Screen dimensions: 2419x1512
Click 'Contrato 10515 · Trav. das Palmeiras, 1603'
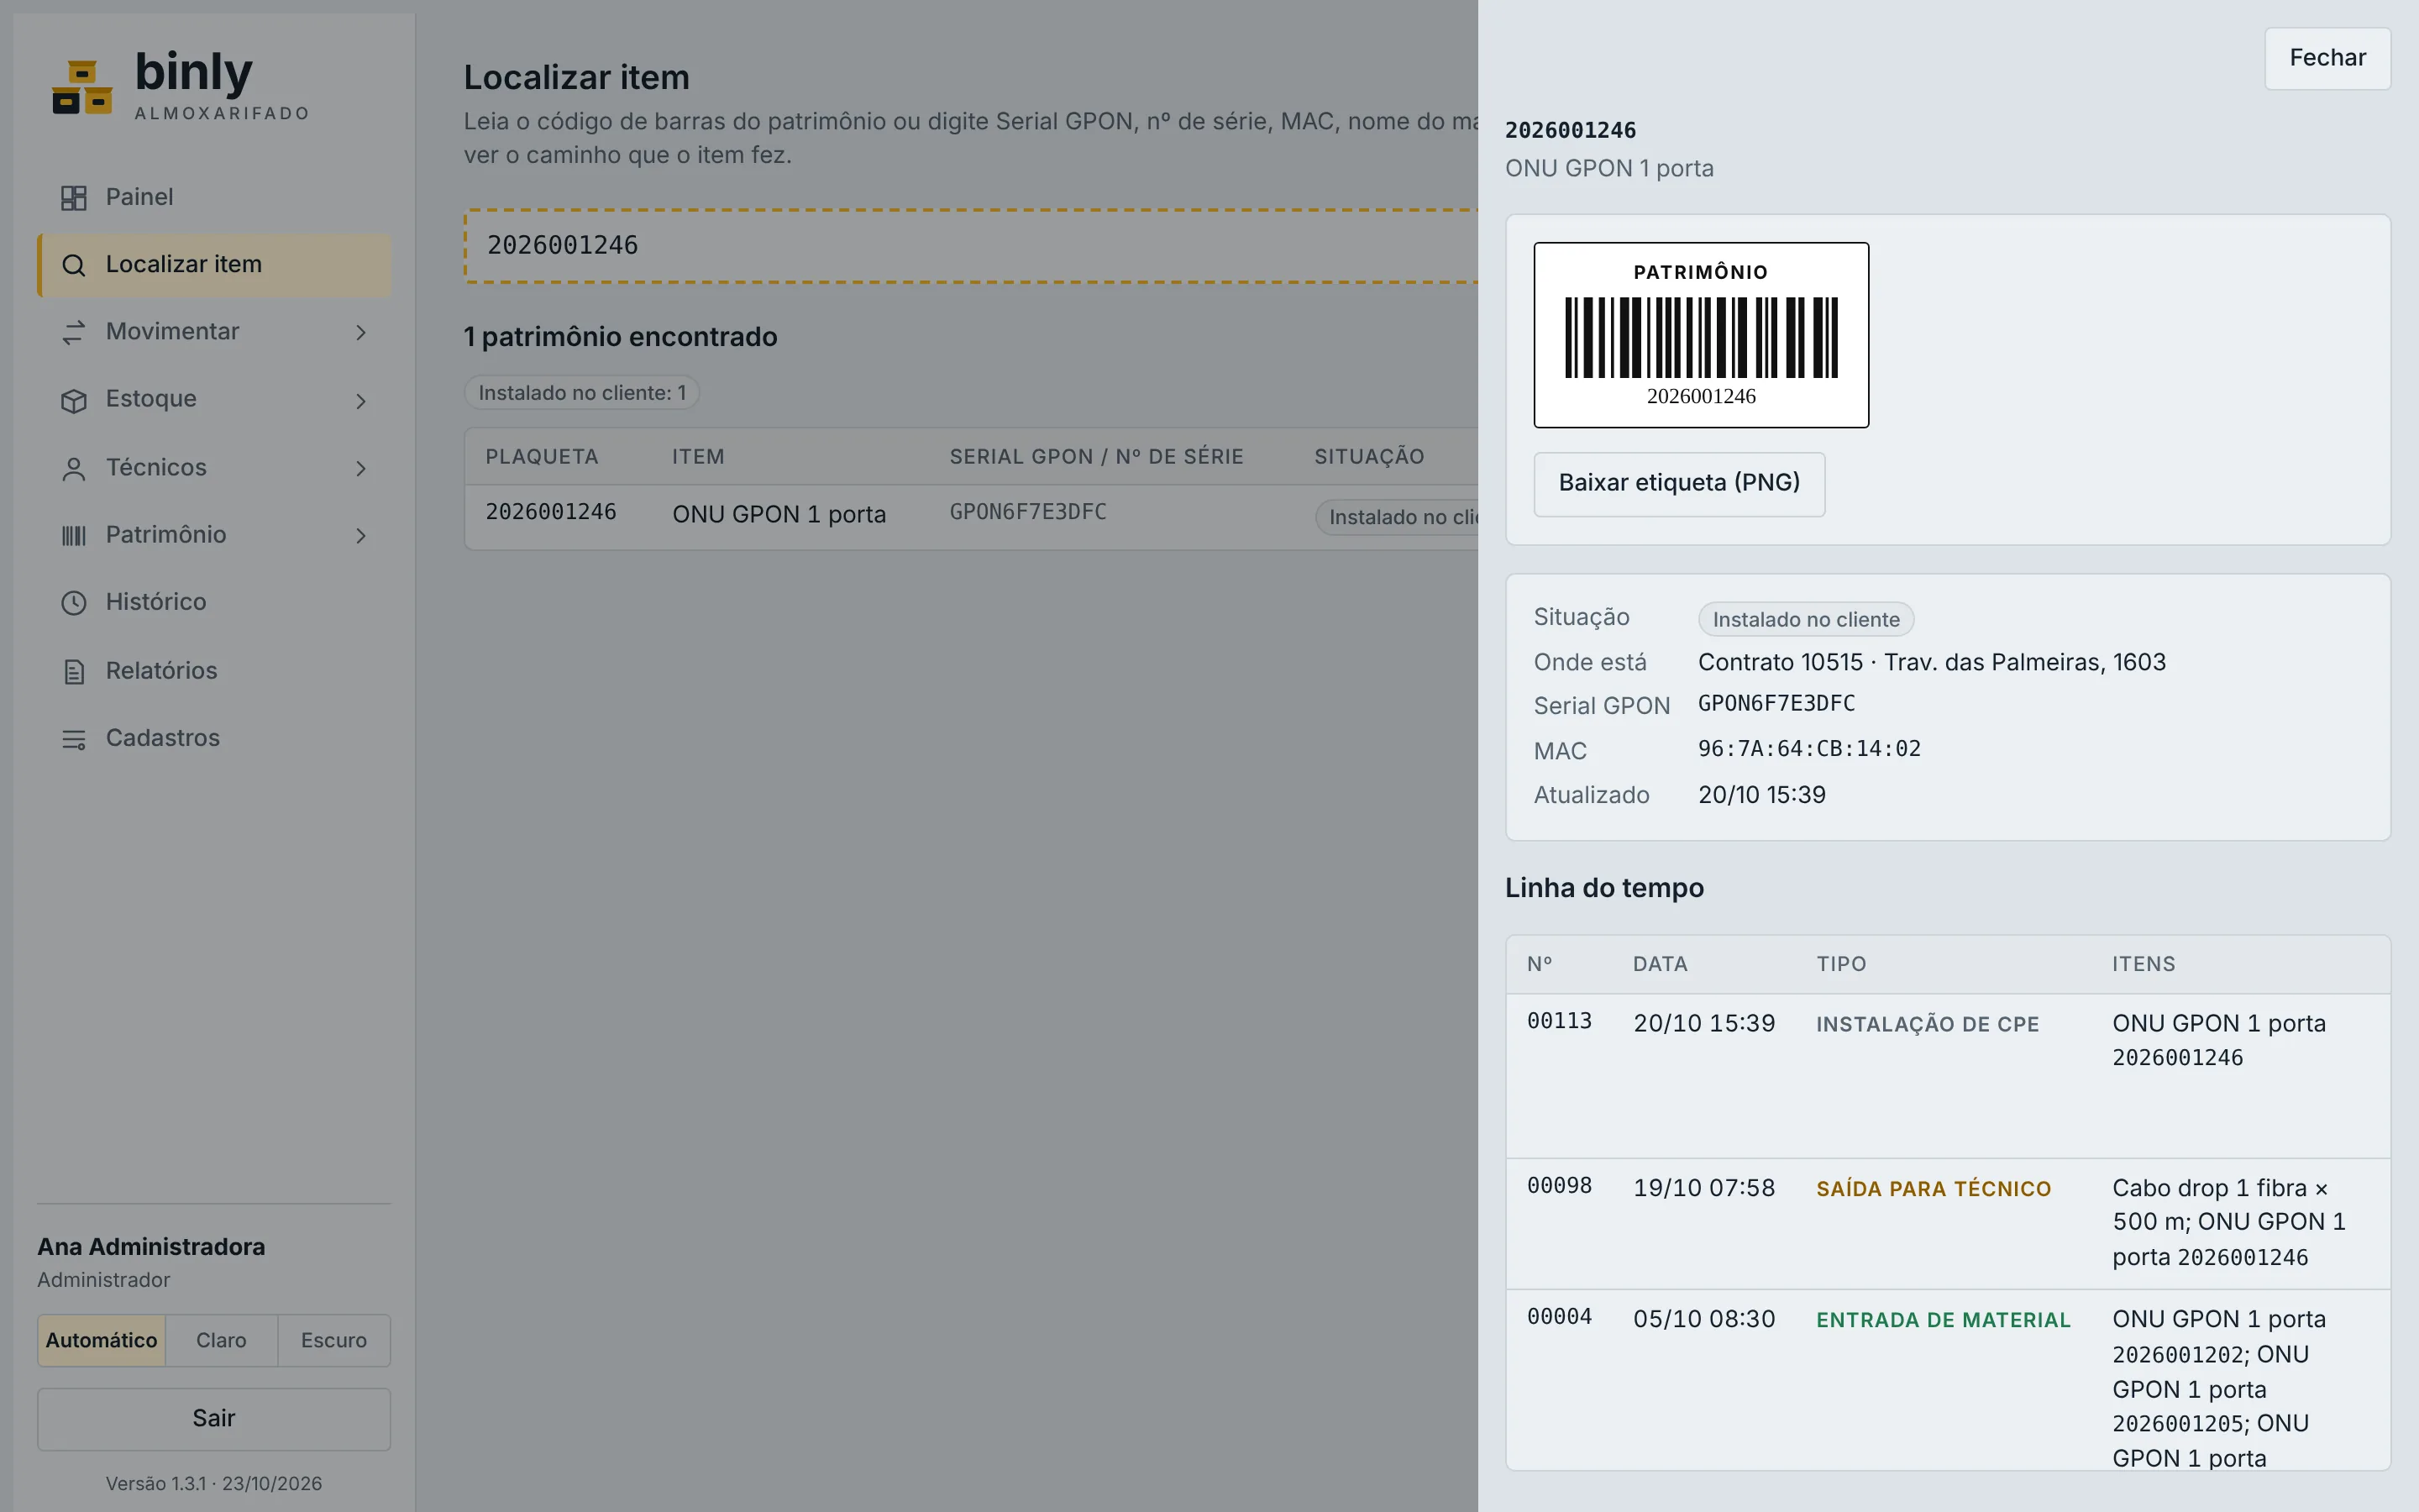click(x=1931, y=663)
